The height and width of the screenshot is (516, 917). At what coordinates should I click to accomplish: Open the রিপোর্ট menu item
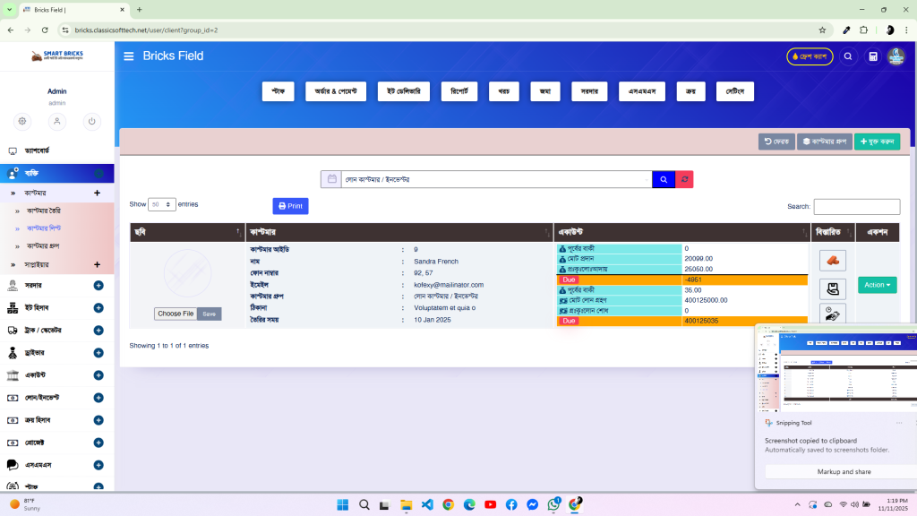(x=458, y=91)
